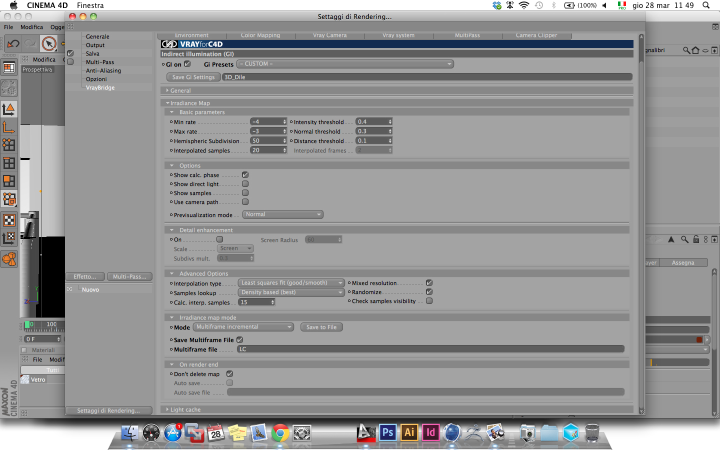Click the Undo arrow icon
The width and height of the screenshot is (720, 450).
pyautogui.click(x=13, y=43)
